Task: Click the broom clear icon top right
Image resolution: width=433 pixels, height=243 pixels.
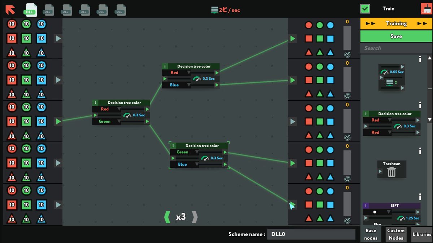Action: point(426,9)
